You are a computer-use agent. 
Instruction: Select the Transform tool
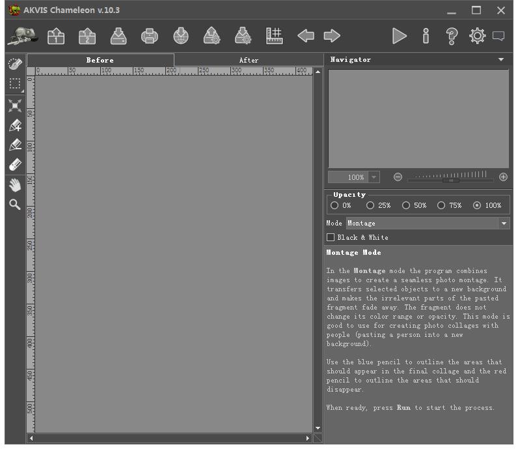pyautogui.click(x=15, y=106)
